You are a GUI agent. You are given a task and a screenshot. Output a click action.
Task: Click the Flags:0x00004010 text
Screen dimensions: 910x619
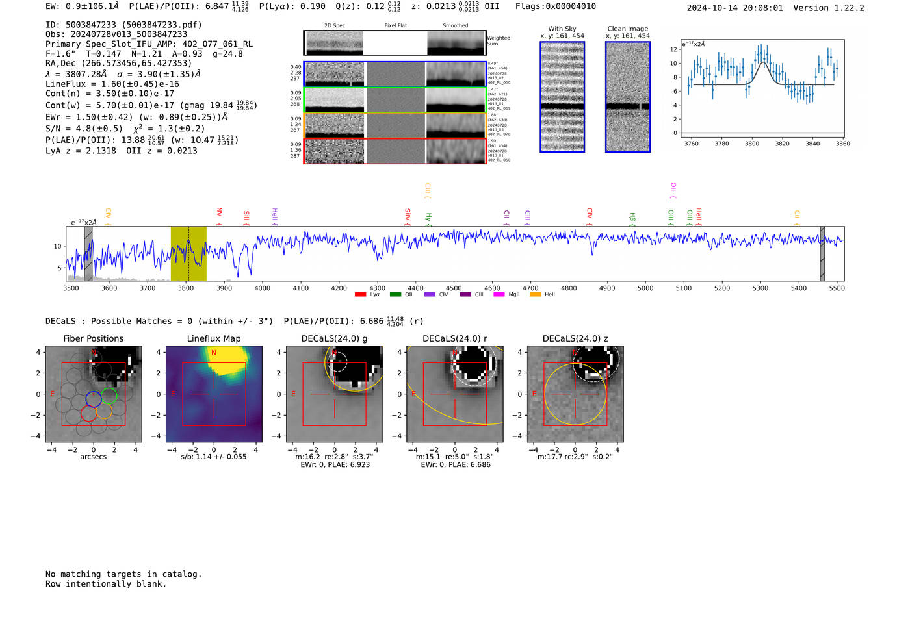(x=556, y=6)
